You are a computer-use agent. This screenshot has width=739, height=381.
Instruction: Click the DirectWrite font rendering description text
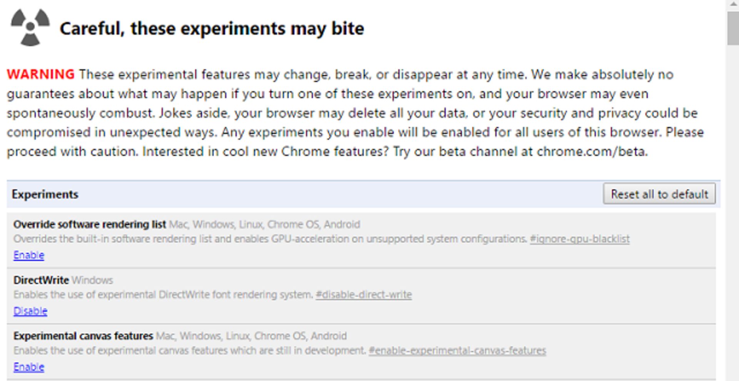163,295
